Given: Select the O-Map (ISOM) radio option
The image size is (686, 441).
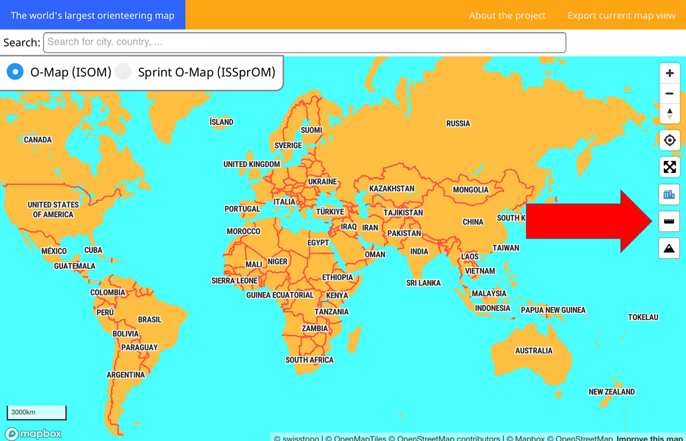Looking at the screenshot, I should coord(15,72).
